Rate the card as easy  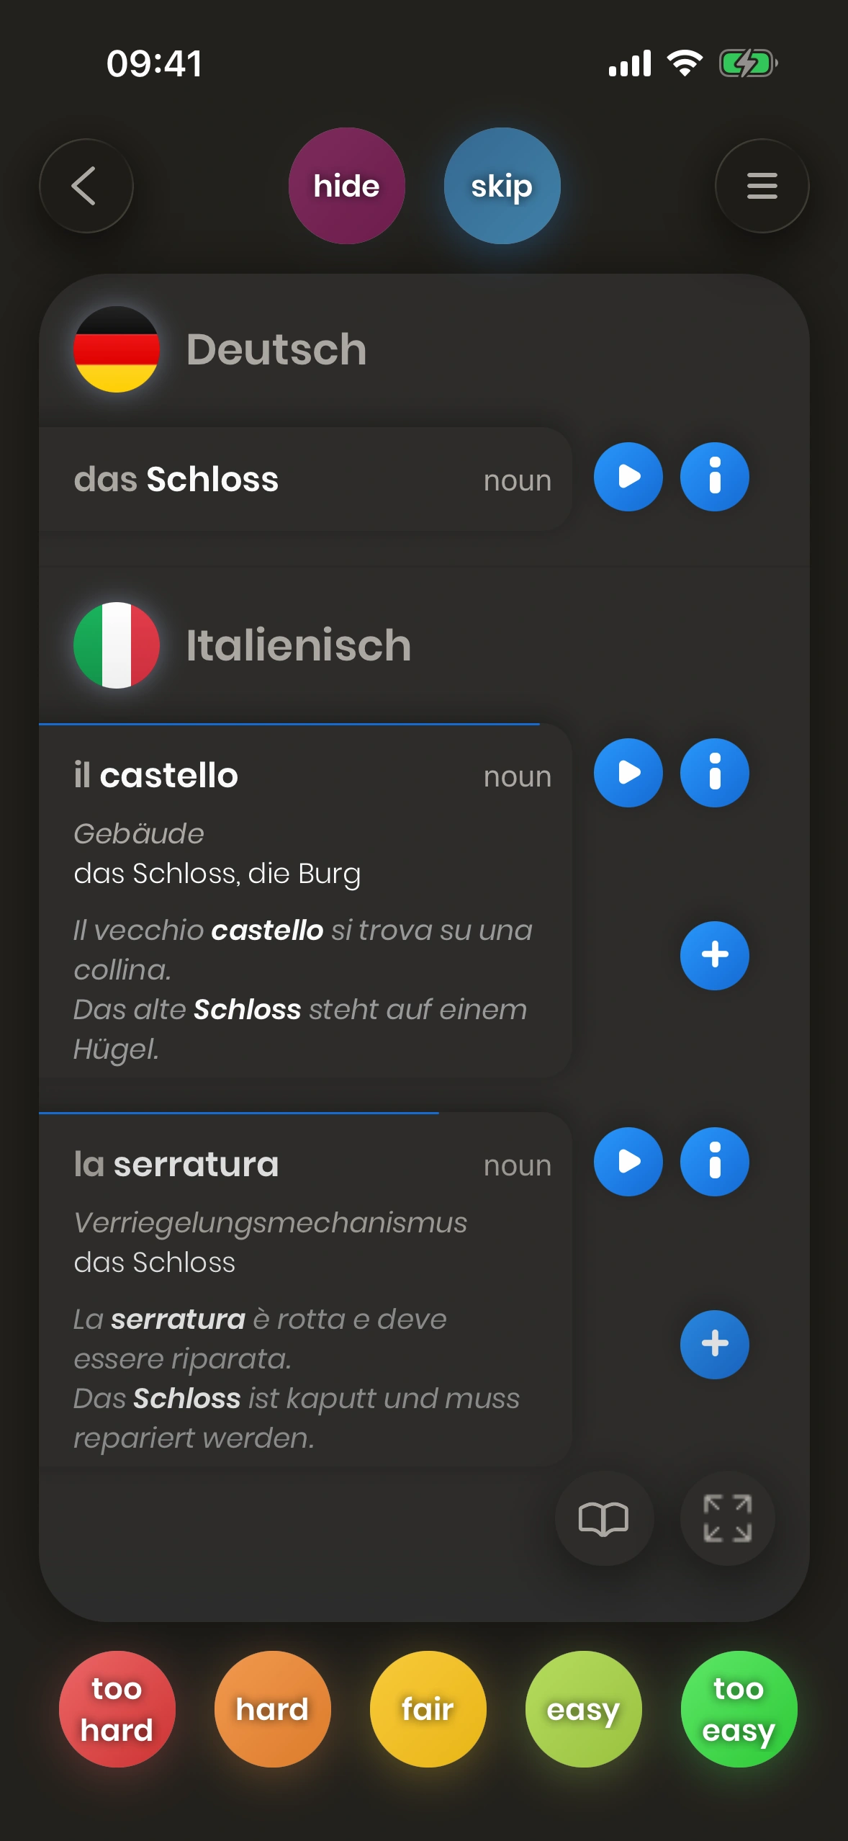pos(583,1708)
